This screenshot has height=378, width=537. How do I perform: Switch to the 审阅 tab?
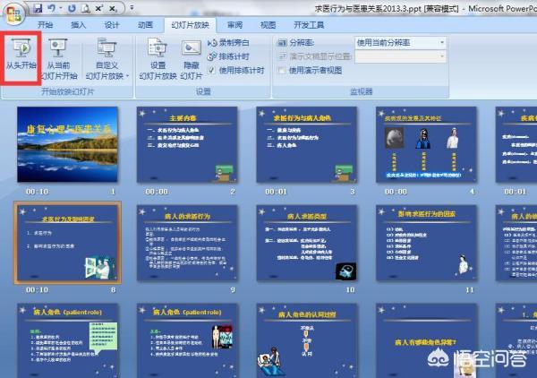tap(234, 25)
